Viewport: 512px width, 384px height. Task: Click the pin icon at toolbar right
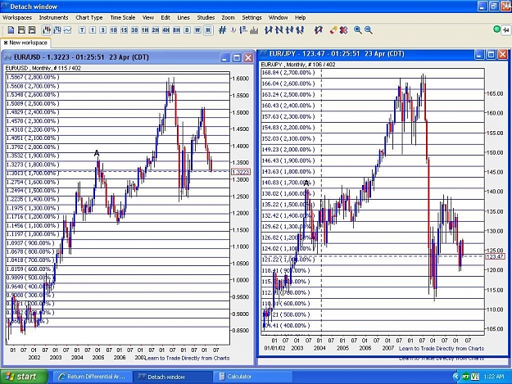click(x=505, y=30)
